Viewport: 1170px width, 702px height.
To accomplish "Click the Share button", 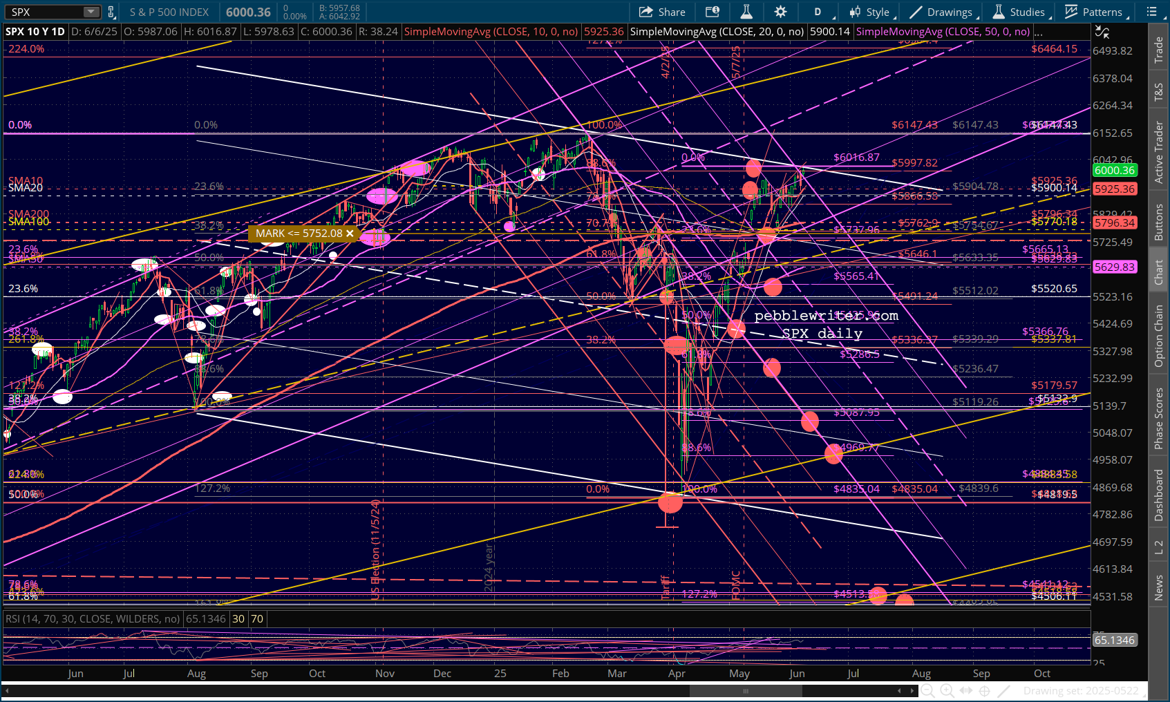I will coord(662,12).
